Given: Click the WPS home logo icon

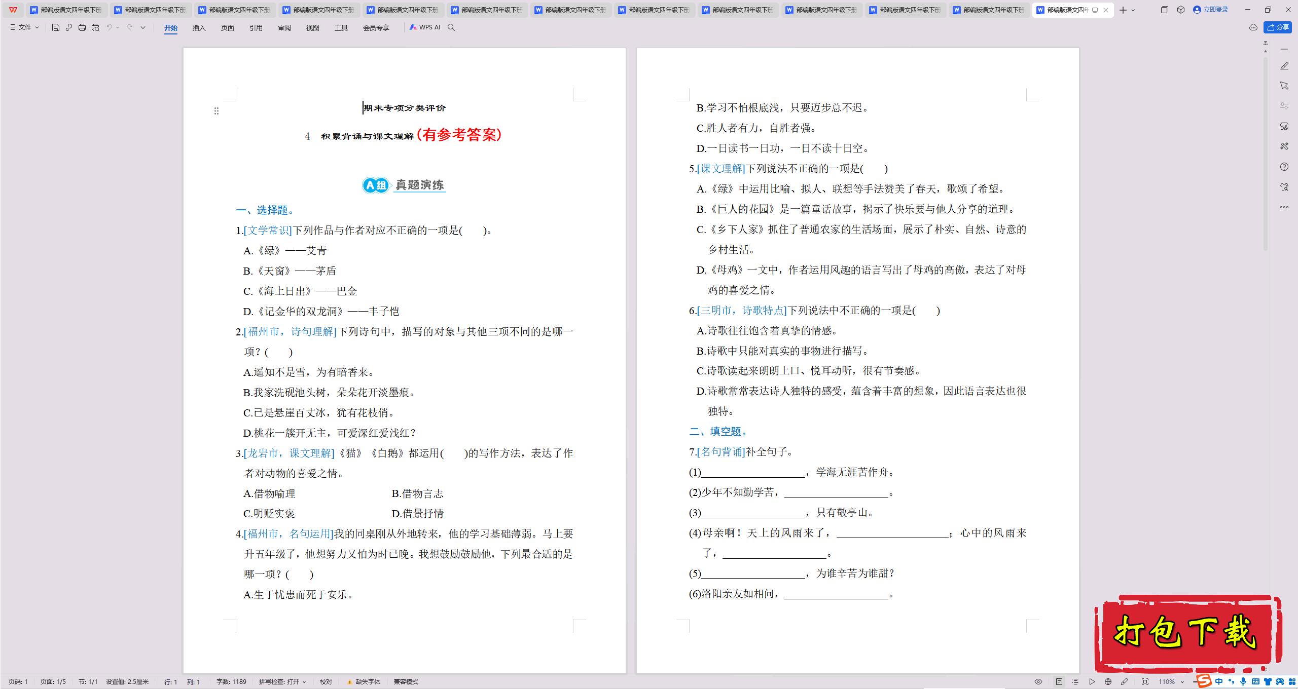Looking at the screenshot, I should tap(13, 10).
